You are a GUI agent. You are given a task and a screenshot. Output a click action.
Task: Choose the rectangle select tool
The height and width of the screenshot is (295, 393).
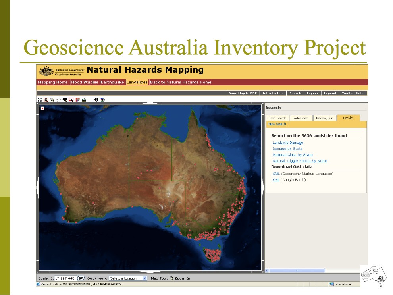[x=71, y=100]
